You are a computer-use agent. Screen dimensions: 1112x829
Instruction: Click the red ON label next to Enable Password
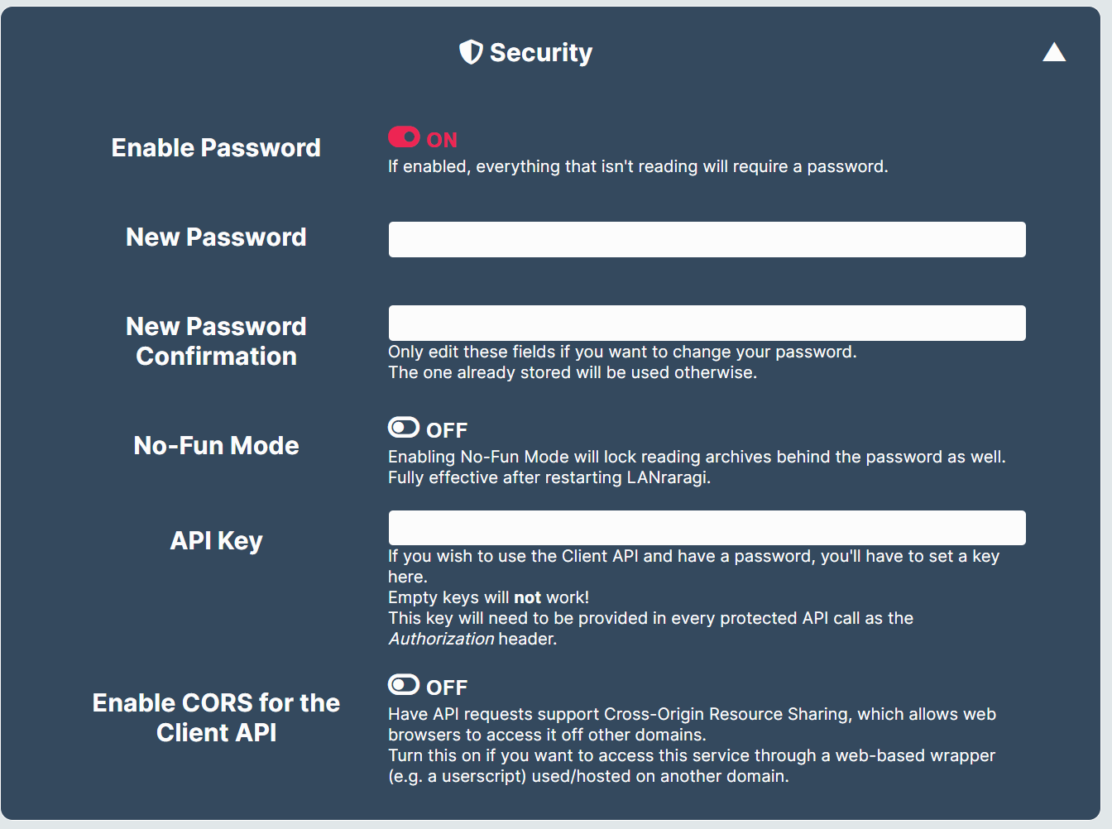point(442,140)
